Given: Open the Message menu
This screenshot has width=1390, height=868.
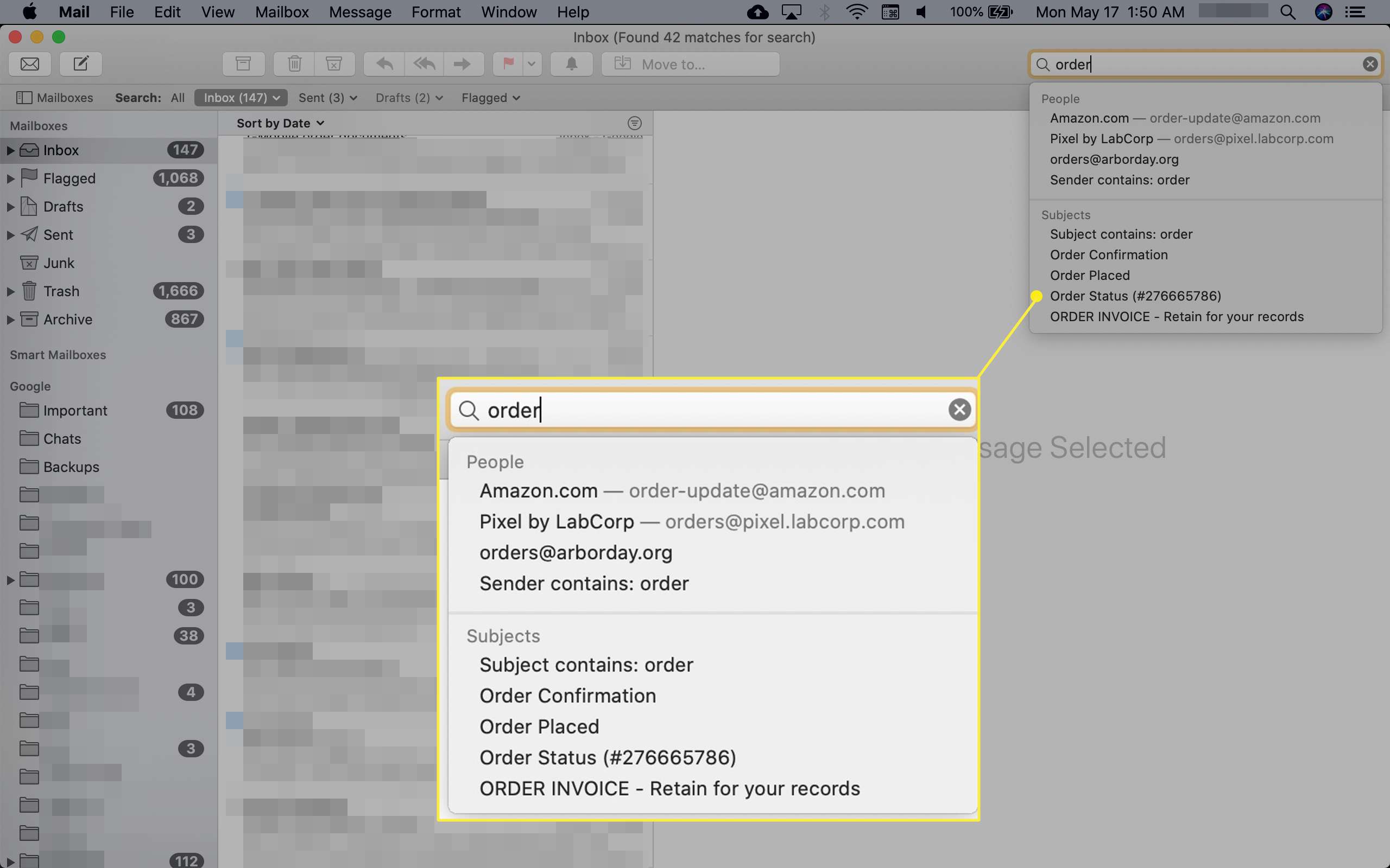Looking at the screenshot, I should tap(360, 12).
